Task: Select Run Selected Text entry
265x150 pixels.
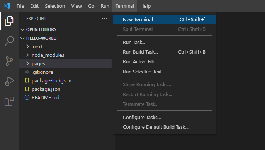Action: click(164, 72)
